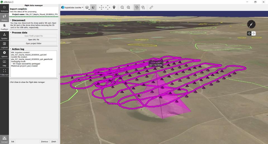Click the location pin marker icon

pos(114,7)
